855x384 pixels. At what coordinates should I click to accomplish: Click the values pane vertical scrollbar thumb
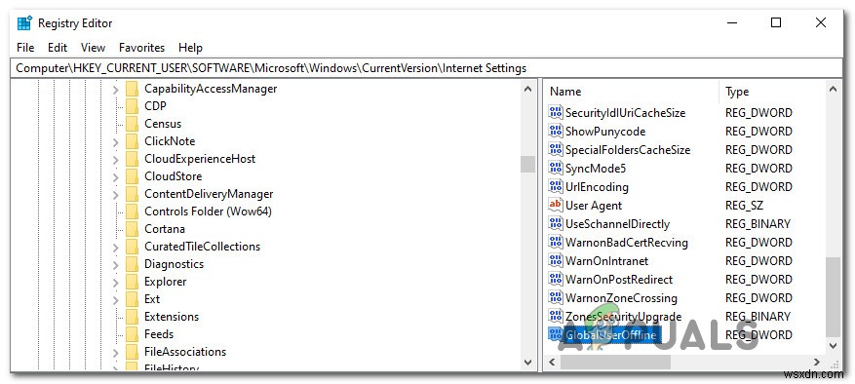point(833,296)
